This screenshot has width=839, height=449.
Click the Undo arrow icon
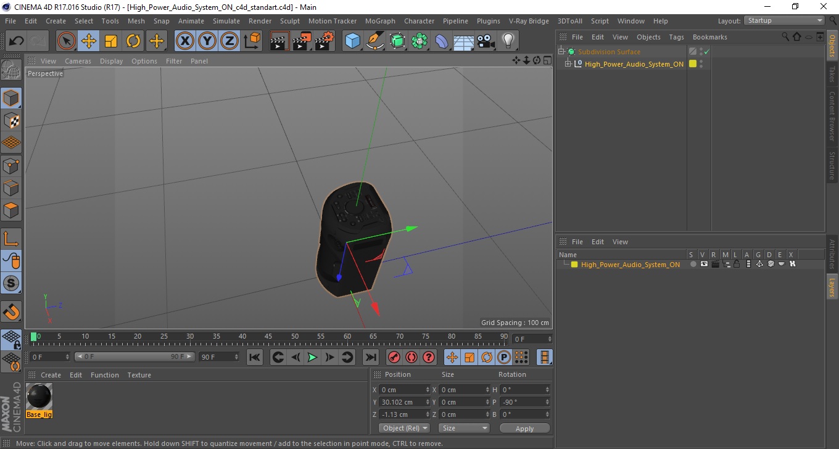[16, 41]
